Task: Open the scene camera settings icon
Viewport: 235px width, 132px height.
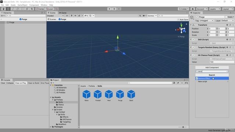Action: coord(144,15)
